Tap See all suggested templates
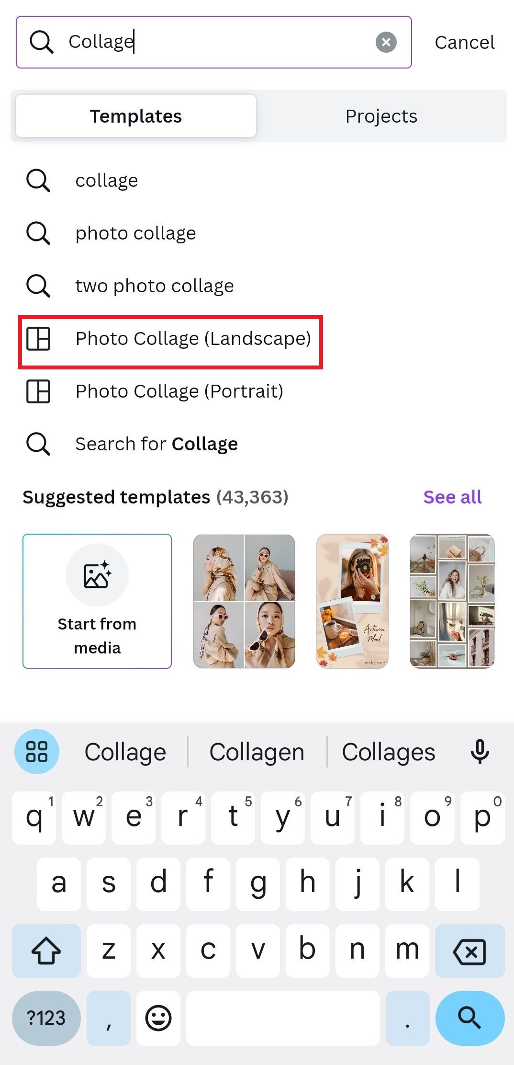This screenshot has width=514, height=1065. coord(452,497)
